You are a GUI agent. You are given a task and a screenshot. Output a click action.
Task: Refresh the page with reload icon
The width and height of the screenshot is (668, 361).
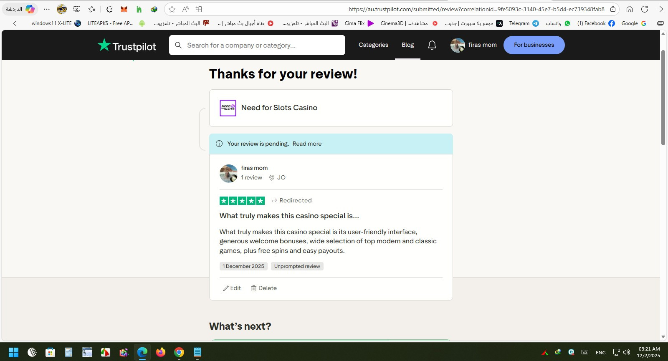(x=645, y=9)
